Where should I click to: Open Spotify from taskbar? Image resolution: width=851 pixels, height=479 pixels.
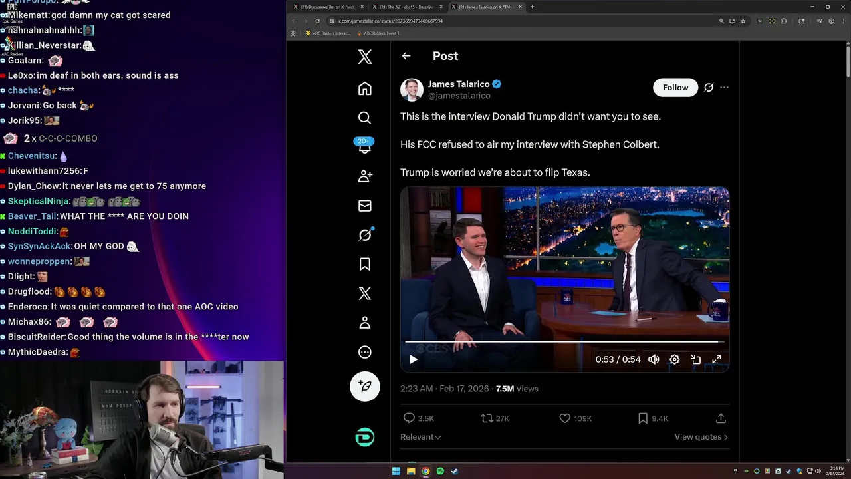440,471
